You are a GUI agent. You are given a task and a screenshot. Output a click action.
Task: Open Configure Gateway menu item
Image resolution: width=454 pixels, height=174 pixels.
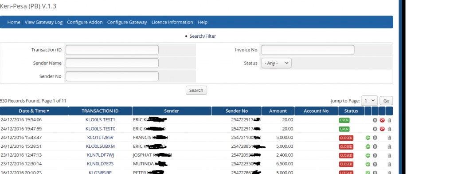point(127,22)
